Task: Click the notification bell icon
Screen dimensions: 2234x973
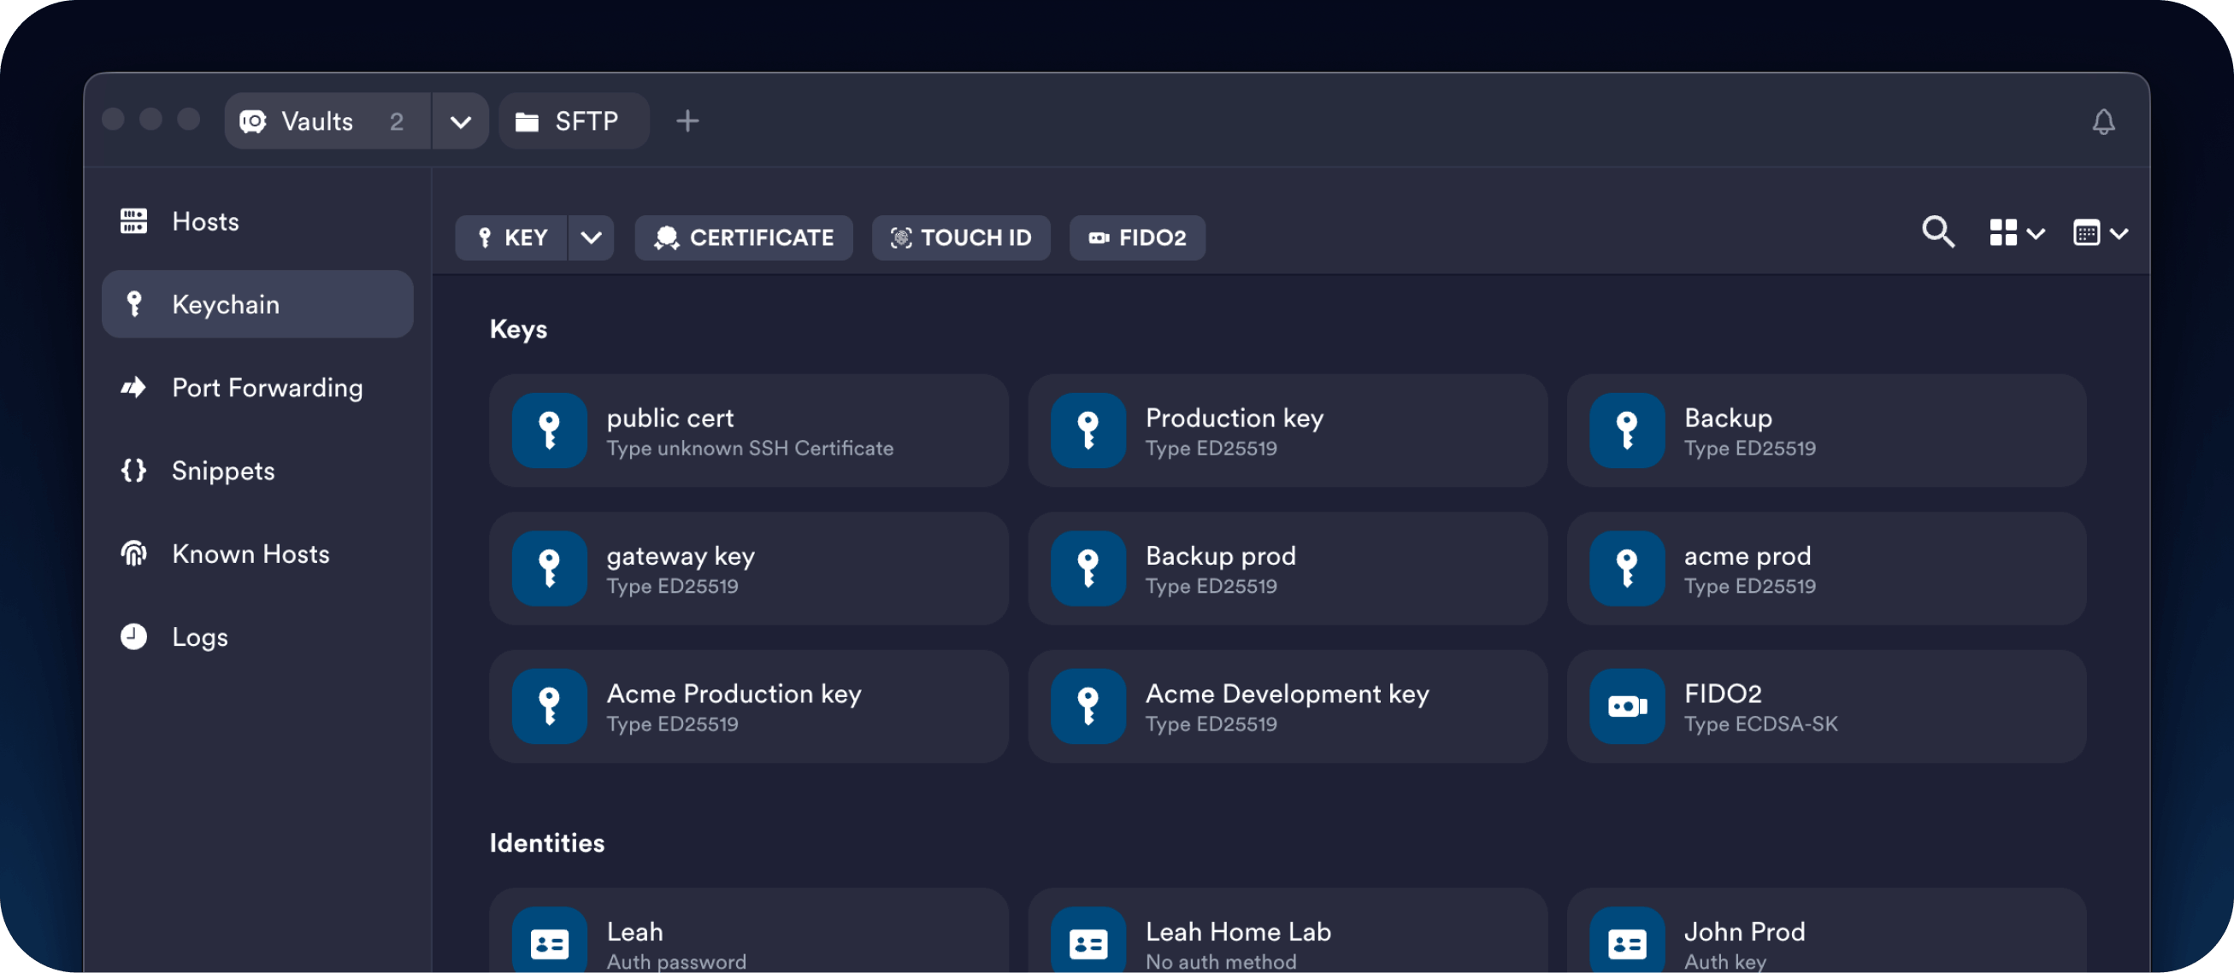Action: coord(2103,122)
